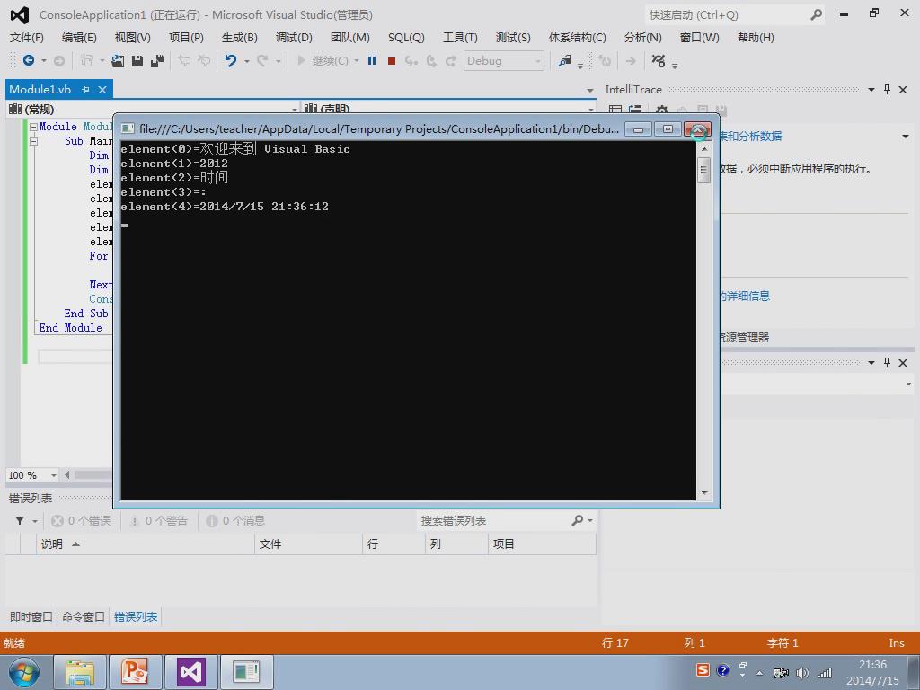
Task: Toggle the pin on the Module1.vb tab
Action: click(x=85, y=89)
